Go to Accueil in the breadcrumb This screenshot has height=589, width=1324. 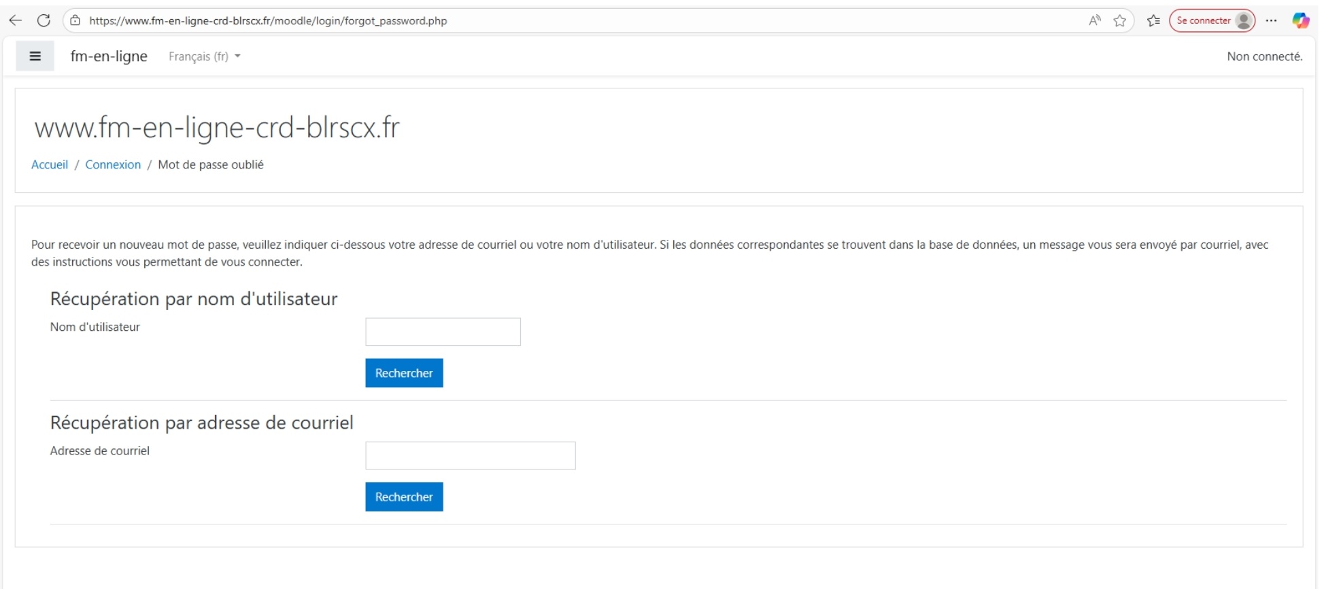pyautogui.click(x=50, y=164)
